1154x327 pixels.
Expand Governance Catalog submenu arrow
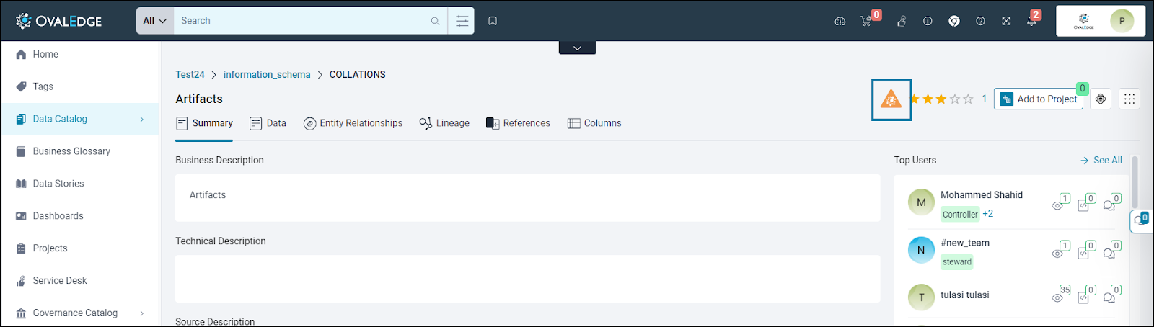pyautogui.click(x=142, y=313)
